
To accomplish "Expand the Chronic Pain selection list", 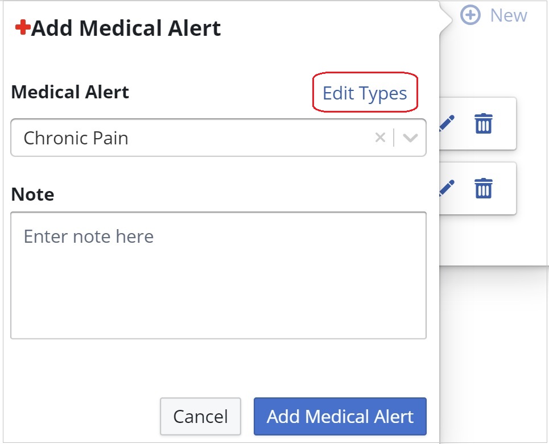I will pyautogui.click(x=411, y=137).
